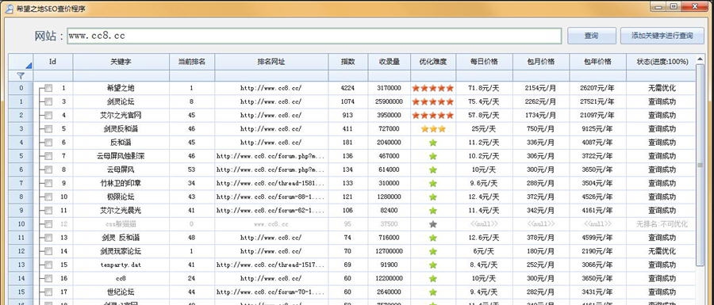
Task: Click the filter funnel icon
Action: tap(21, 75)
